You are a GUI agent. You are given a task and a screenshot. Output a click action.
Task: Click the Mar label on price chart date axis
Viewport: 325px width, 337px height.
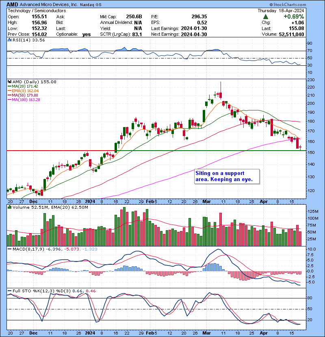207,202
